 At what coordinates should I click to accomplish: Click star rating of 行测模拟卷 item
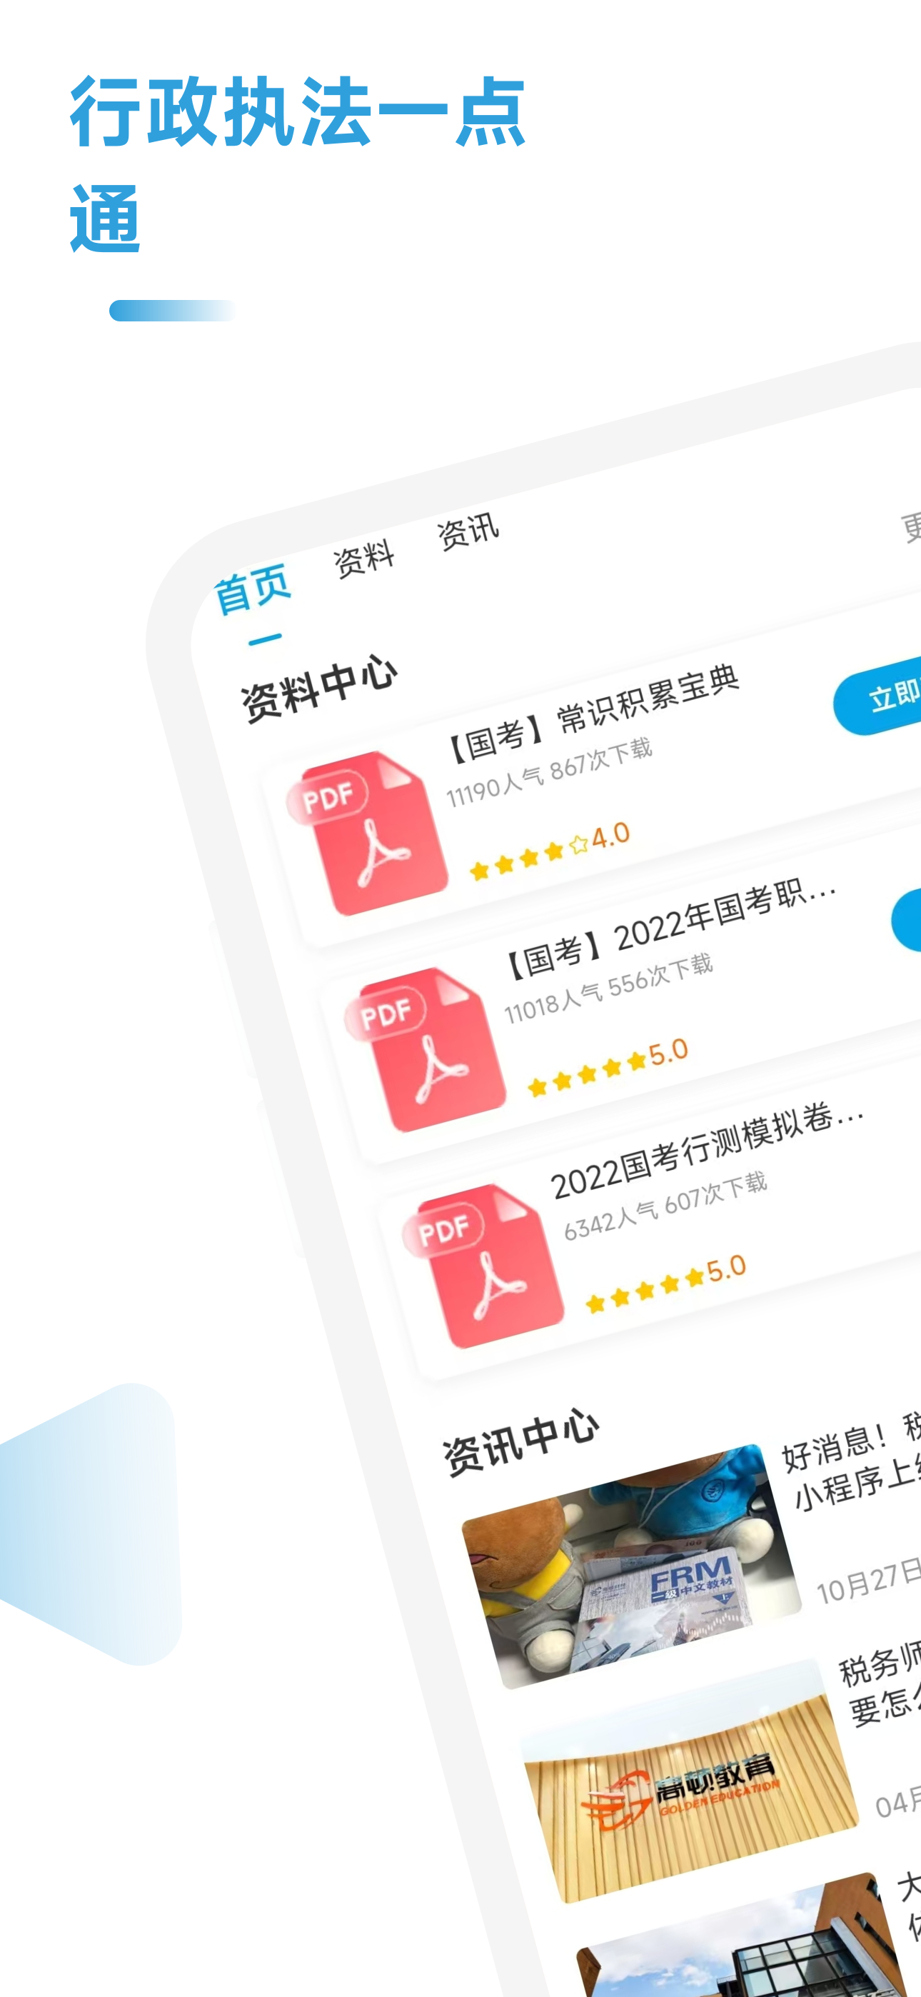(x=666, y=1283)
